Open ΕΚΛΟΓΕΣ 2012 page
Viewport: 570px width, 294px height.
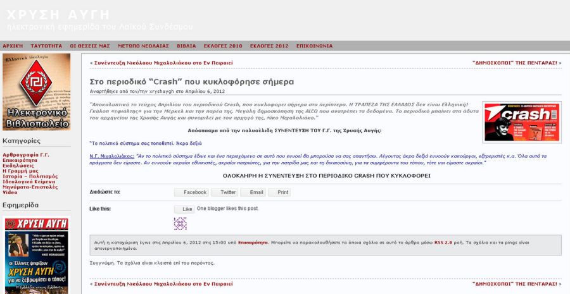pyautogui.click(x=269, y=46)
